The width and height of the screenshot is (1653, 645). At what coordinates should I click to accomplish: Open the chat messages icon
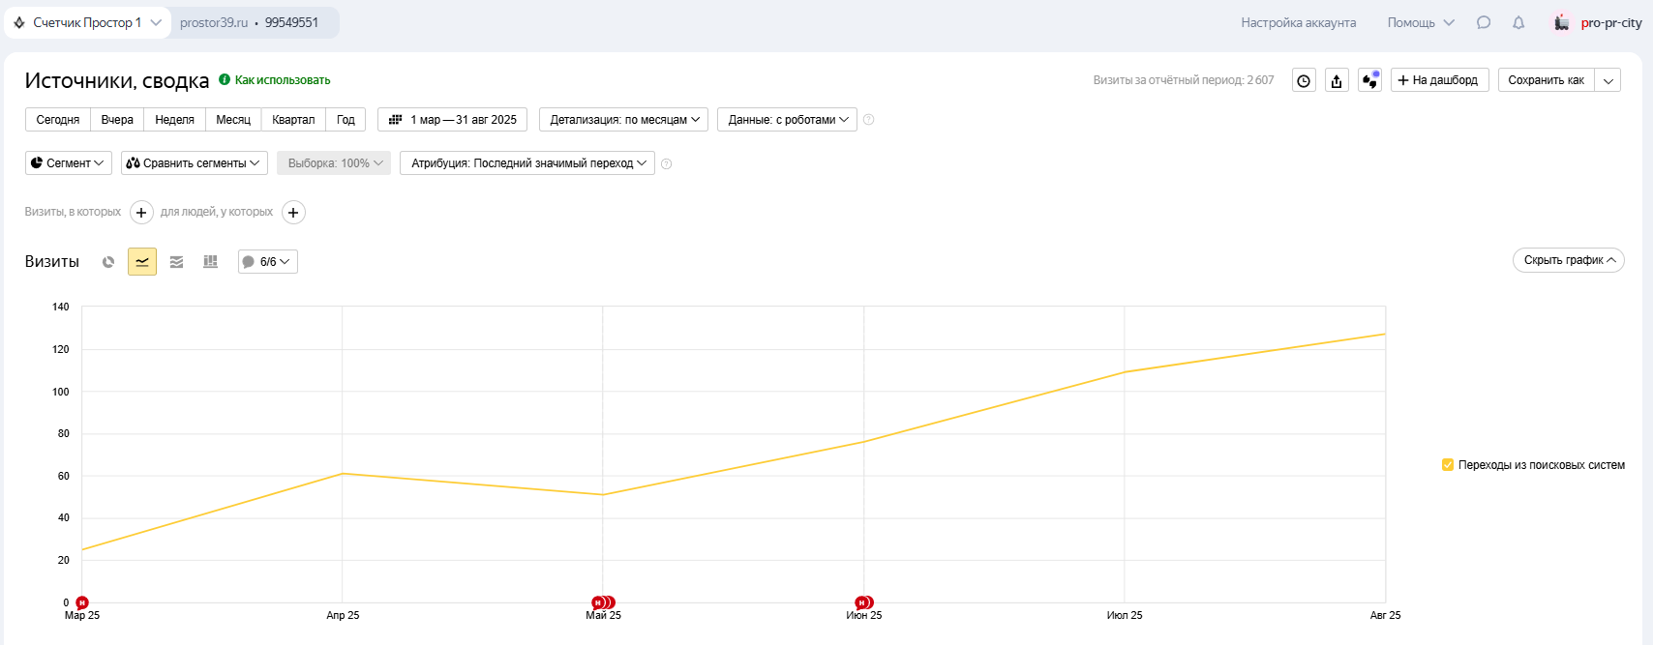pyautogui.click(x=1484, y=22)
